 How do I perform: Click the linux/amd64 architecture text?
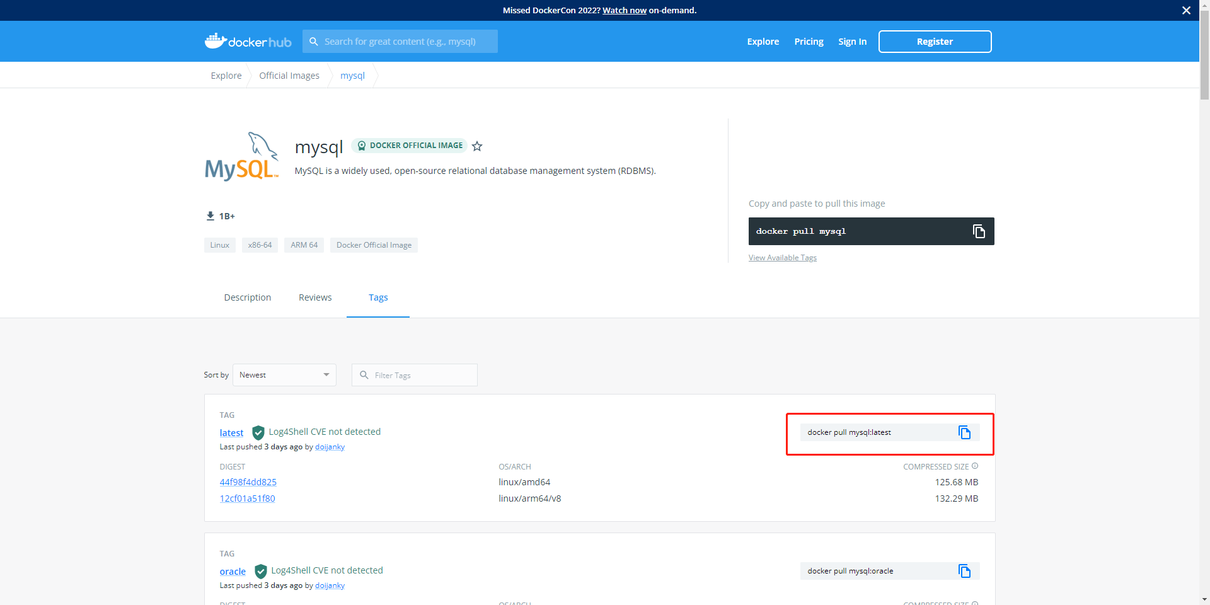coord(524,482)
